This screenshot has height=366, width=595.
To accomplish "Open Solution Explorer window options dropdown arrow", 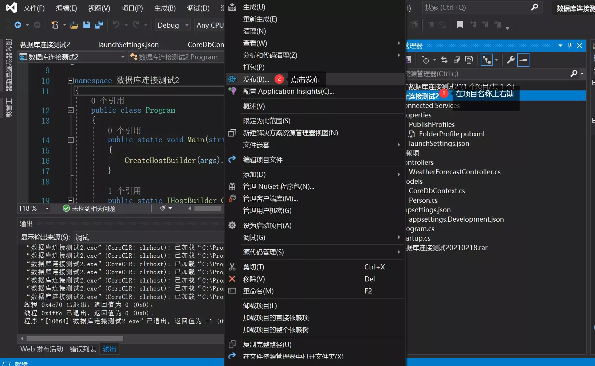I will tap(560, 46).
